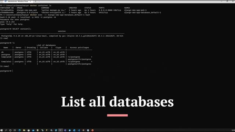Click the 'Owner' column header
This screenshot has height=132, width=235.
coord(18,48)
